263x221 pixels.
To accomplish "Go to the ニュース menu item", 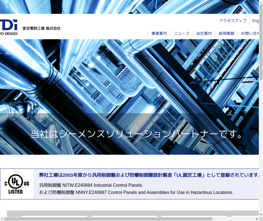I will (182, 33).
